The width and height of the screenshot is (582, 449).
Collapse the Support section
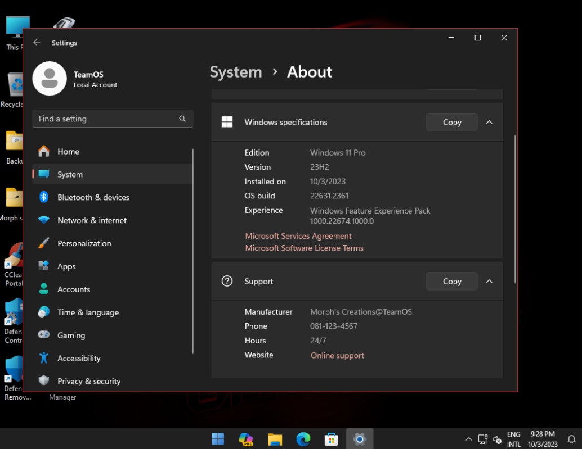[489, 281]
